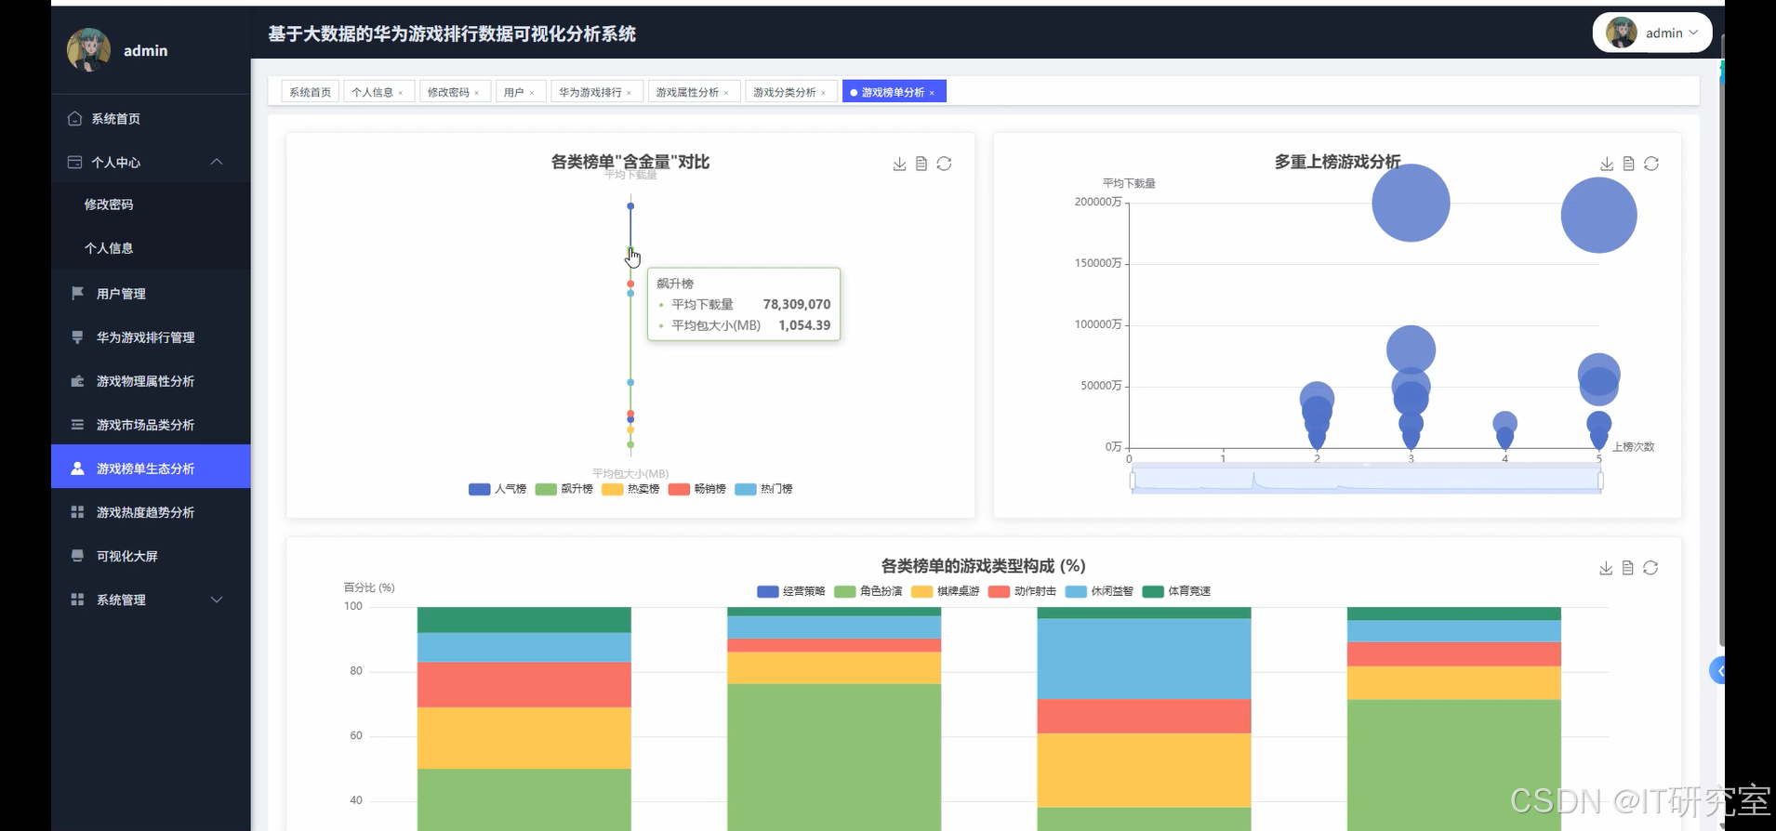Screen dimensions: 1776x831
Task: Toggle 经营策略 in the stacked bar legend
Action: tap(791, 591)
